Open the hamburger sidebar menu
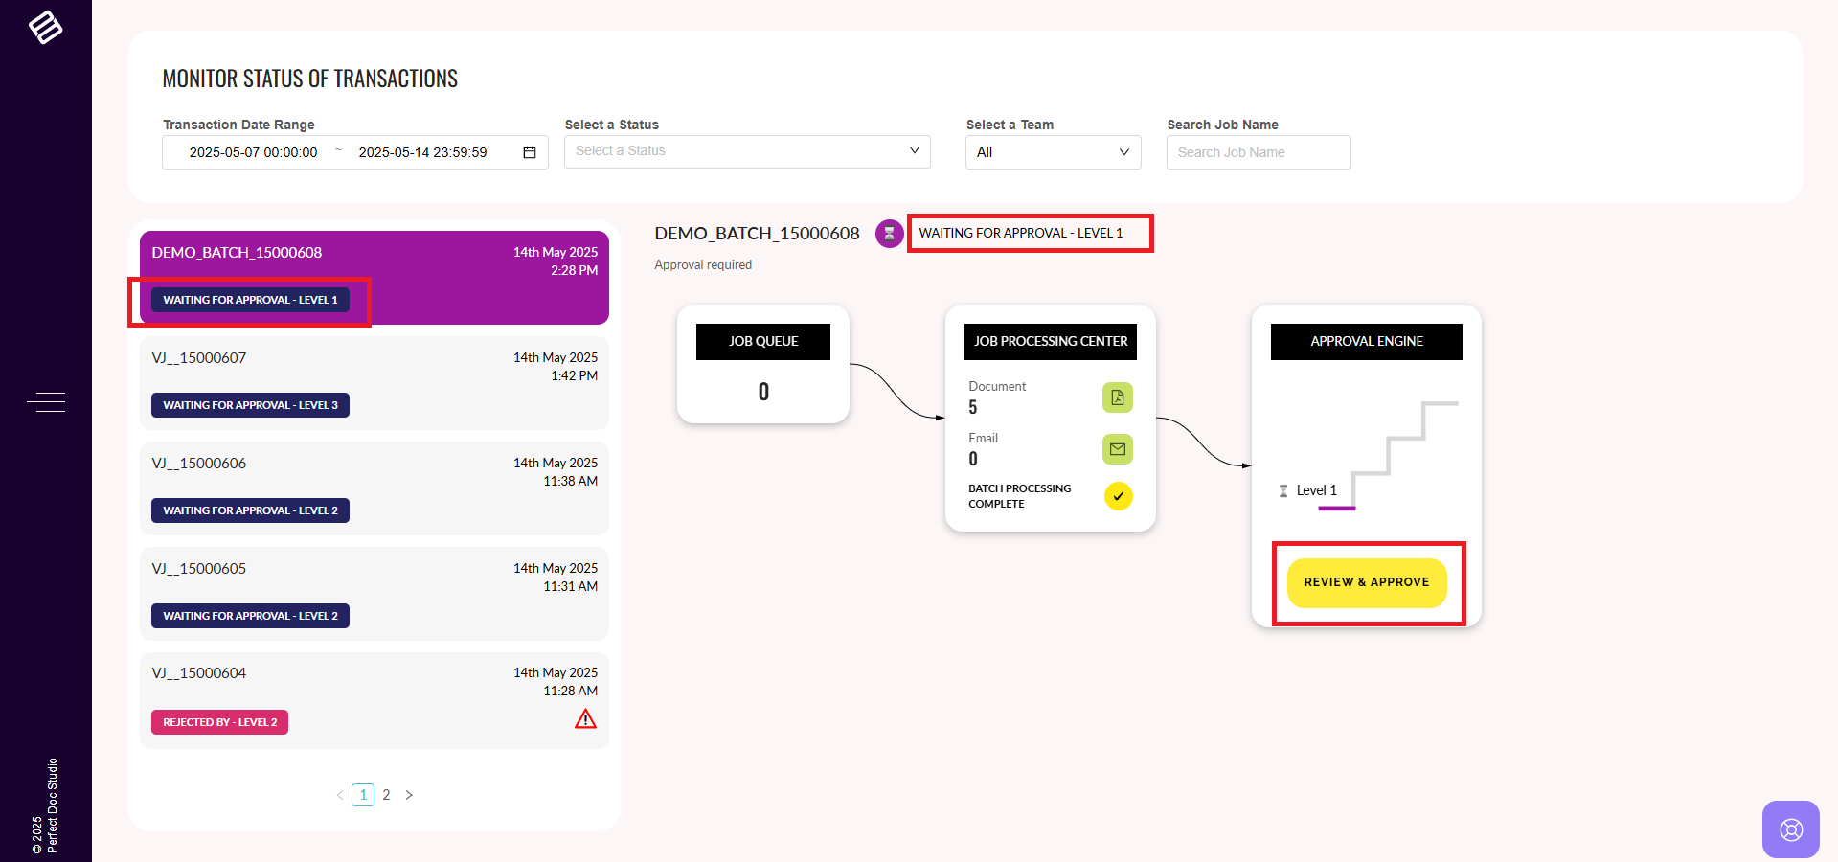The height and width of the screenshot is (862, 1838). tap(46, 402)
